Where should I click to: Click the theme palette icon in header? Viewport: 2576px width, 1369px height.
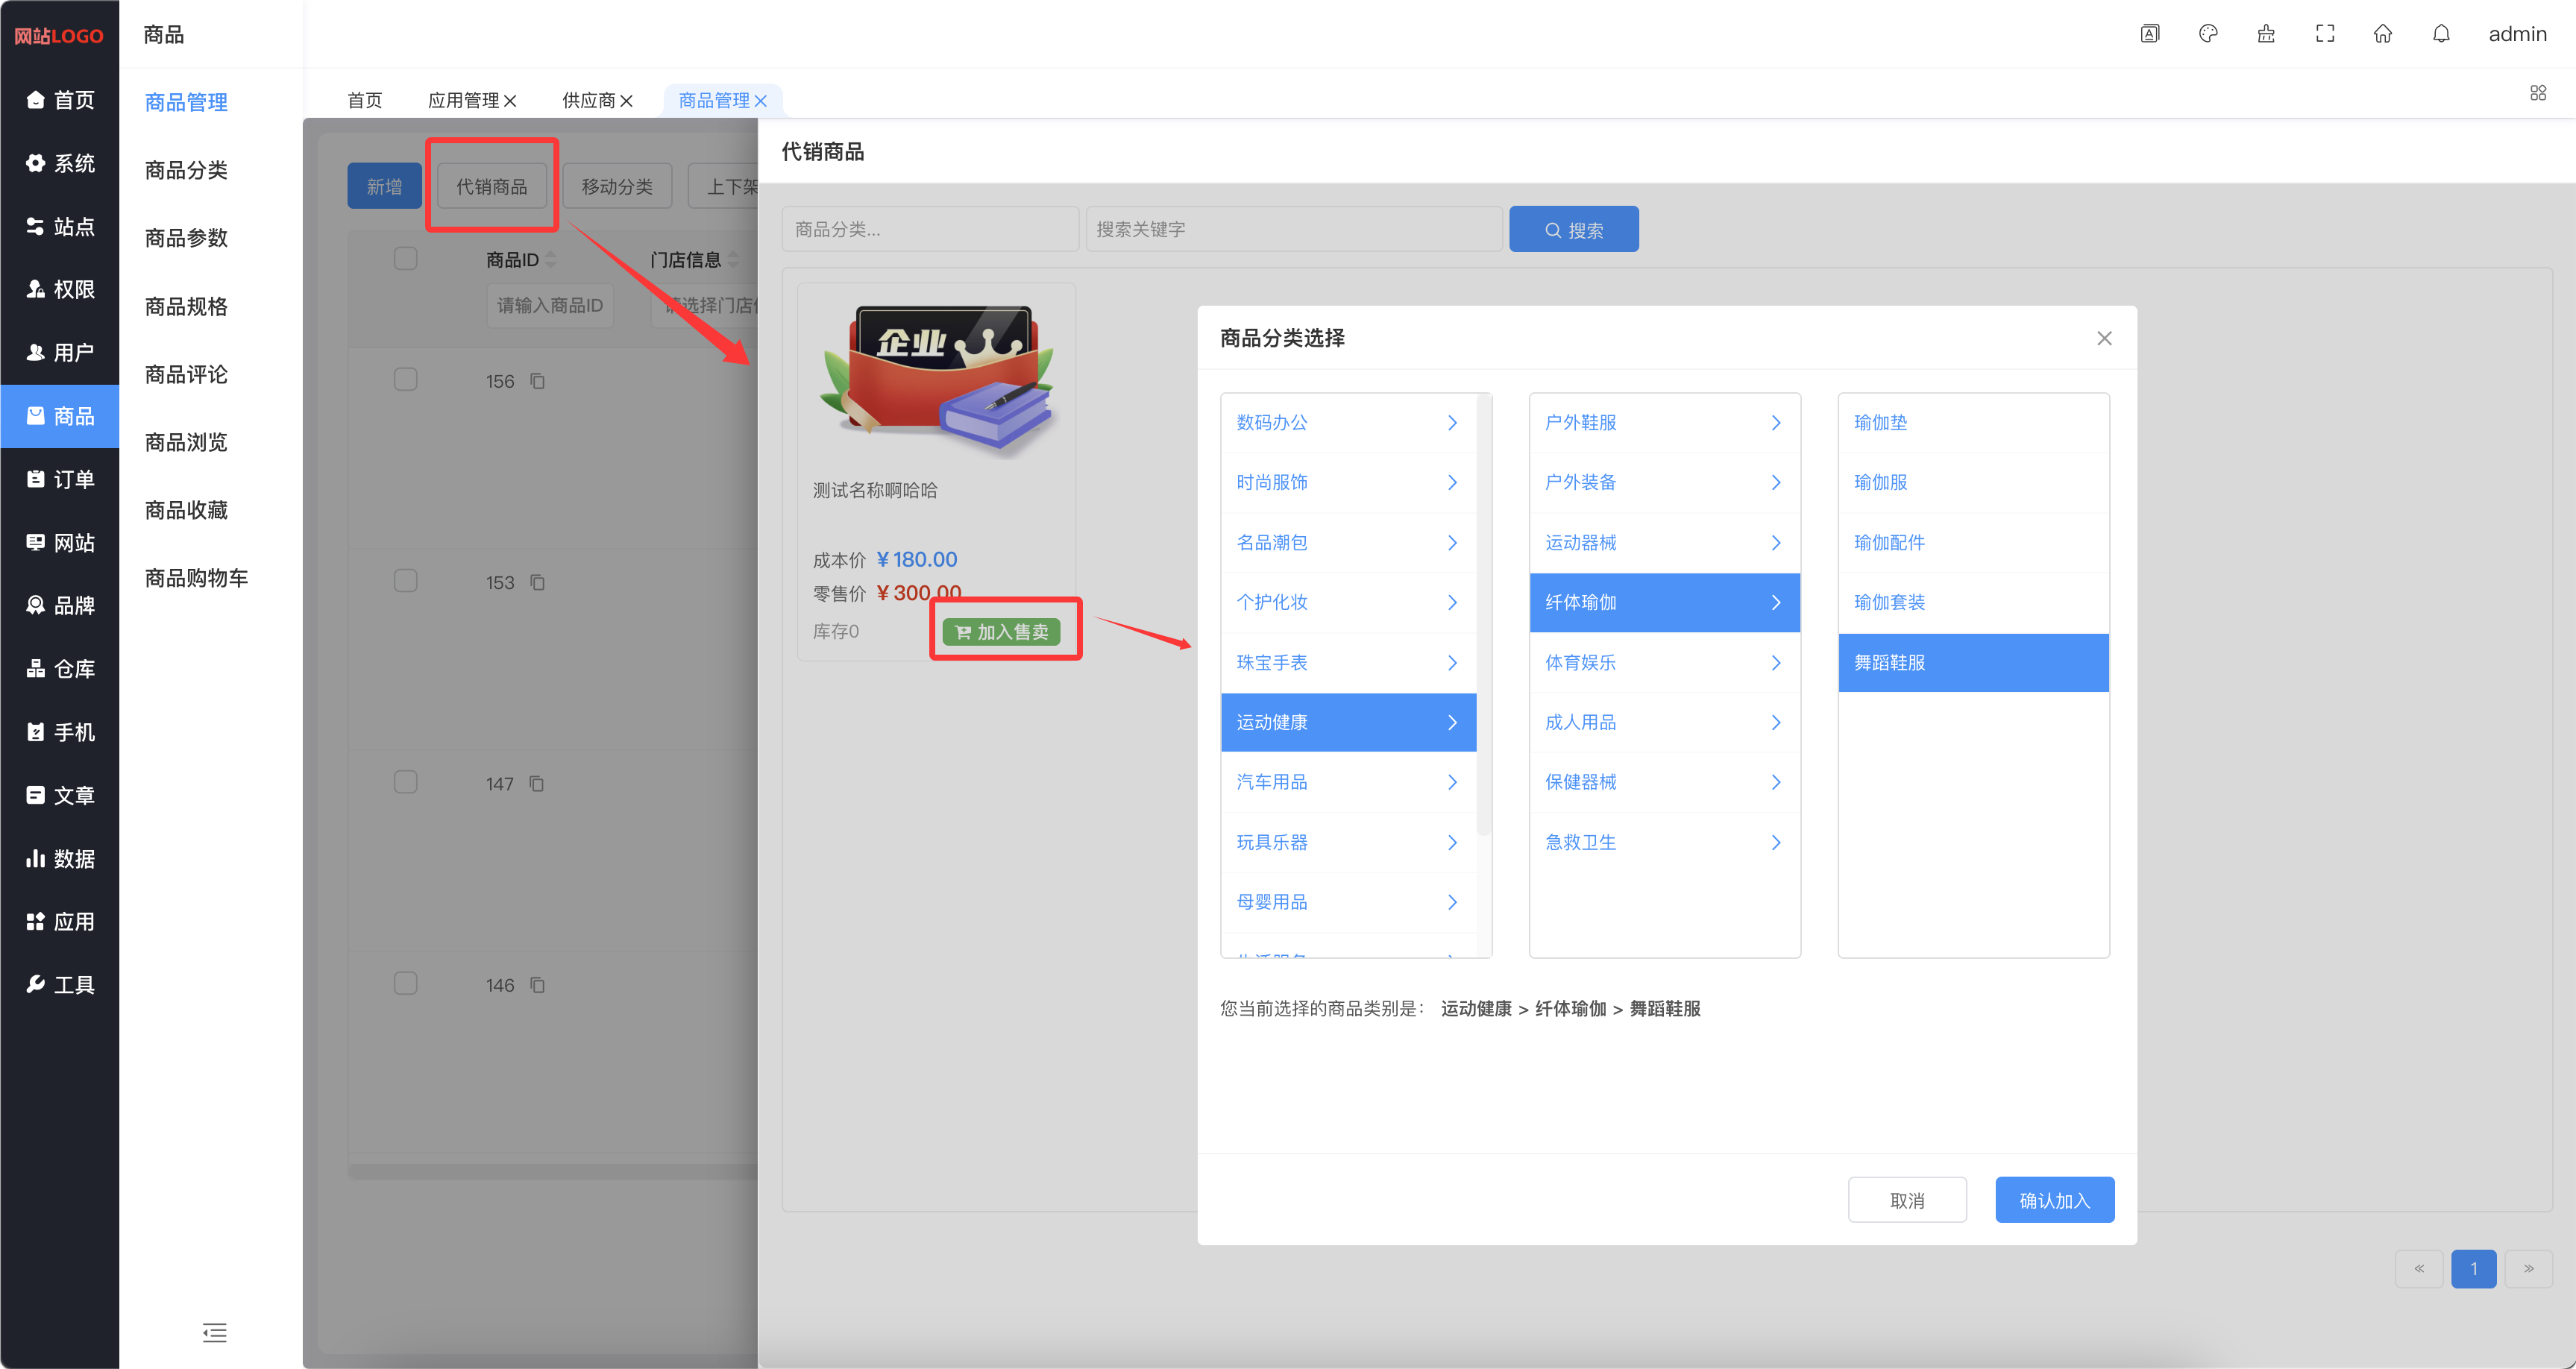coord(2208,34)
